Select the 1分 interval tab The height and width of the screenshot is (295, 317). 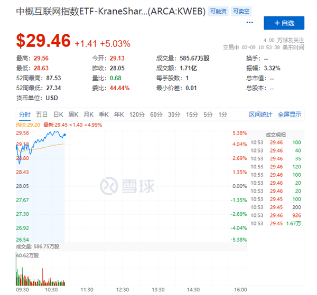[x=223, y=115]
